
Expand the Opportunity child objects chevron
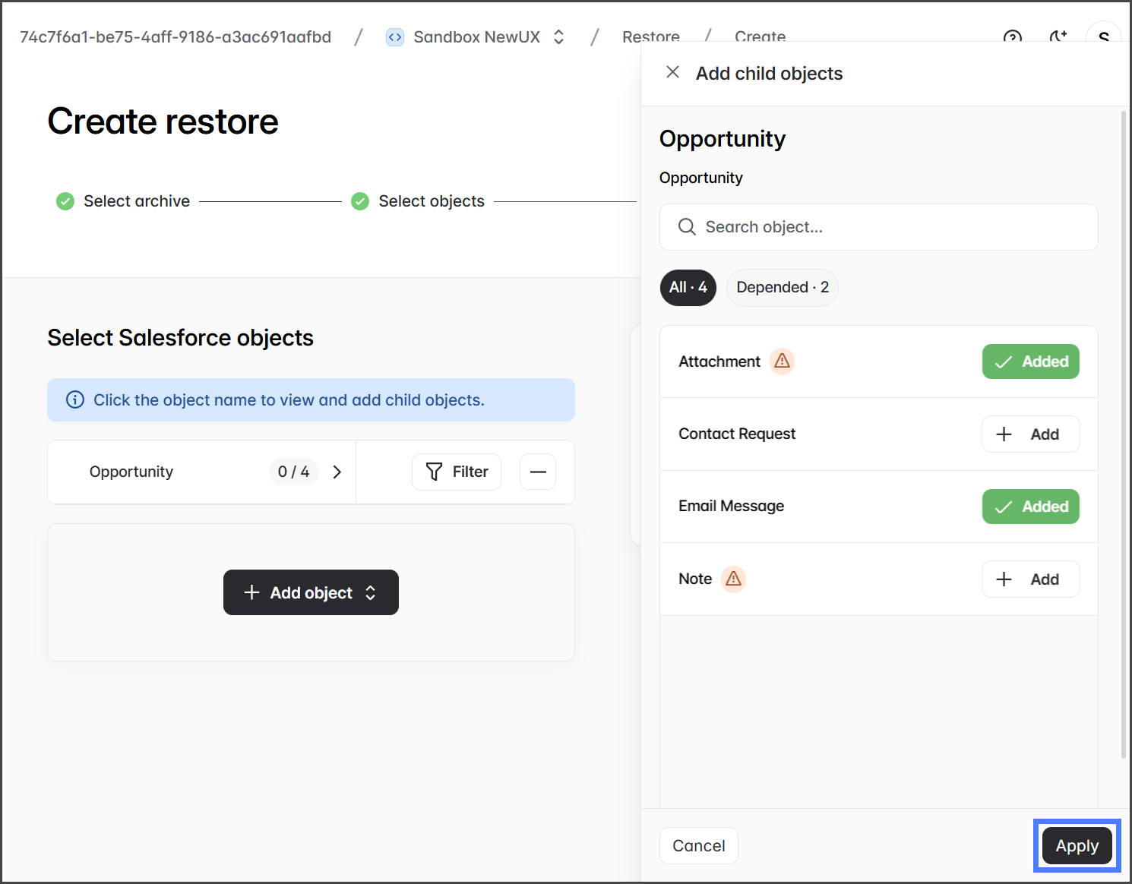tap(337, 472)
